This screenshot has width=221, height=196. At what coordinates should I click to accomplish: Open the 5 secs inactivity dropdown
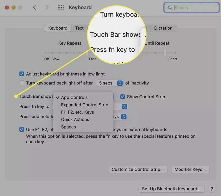(x=110, y=83)
